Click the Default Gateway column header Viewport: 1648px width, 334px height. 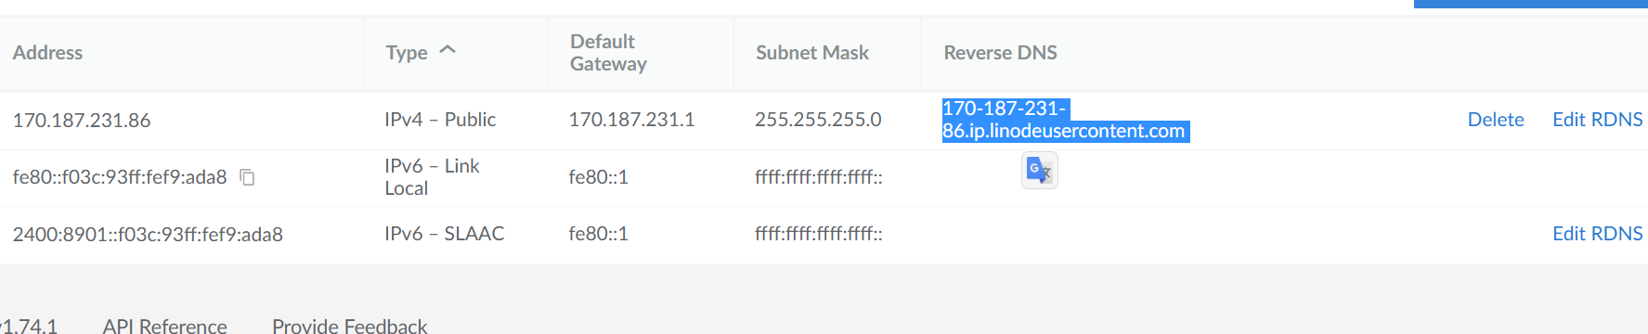pos(608,53)
